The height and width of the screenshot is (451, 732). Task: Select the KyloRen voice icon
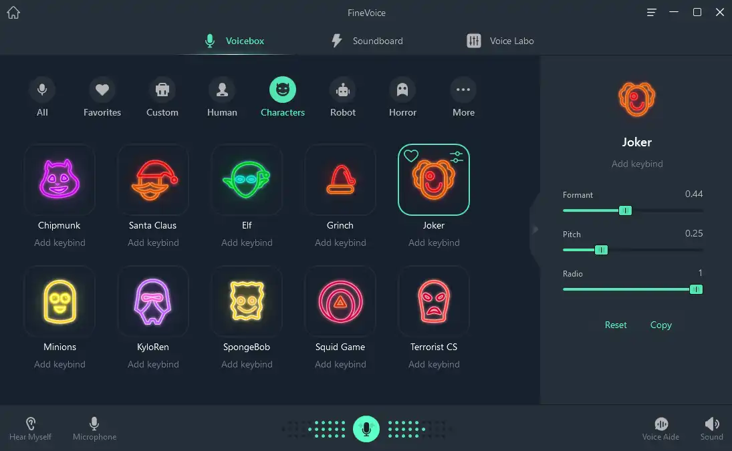[x=153, y=301]
